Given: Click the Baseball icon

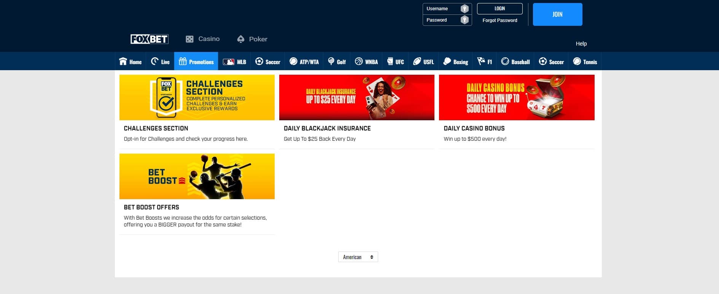Looking at the screenshot, I should pyautogui.click(x=505, y=61).
